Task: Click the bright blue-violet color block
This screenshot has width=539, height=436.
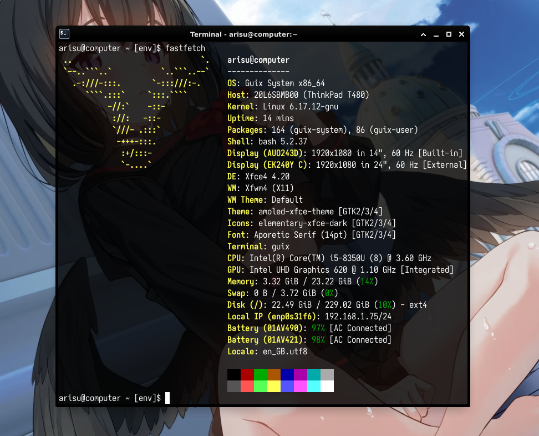Action: [x=287, y=387]
